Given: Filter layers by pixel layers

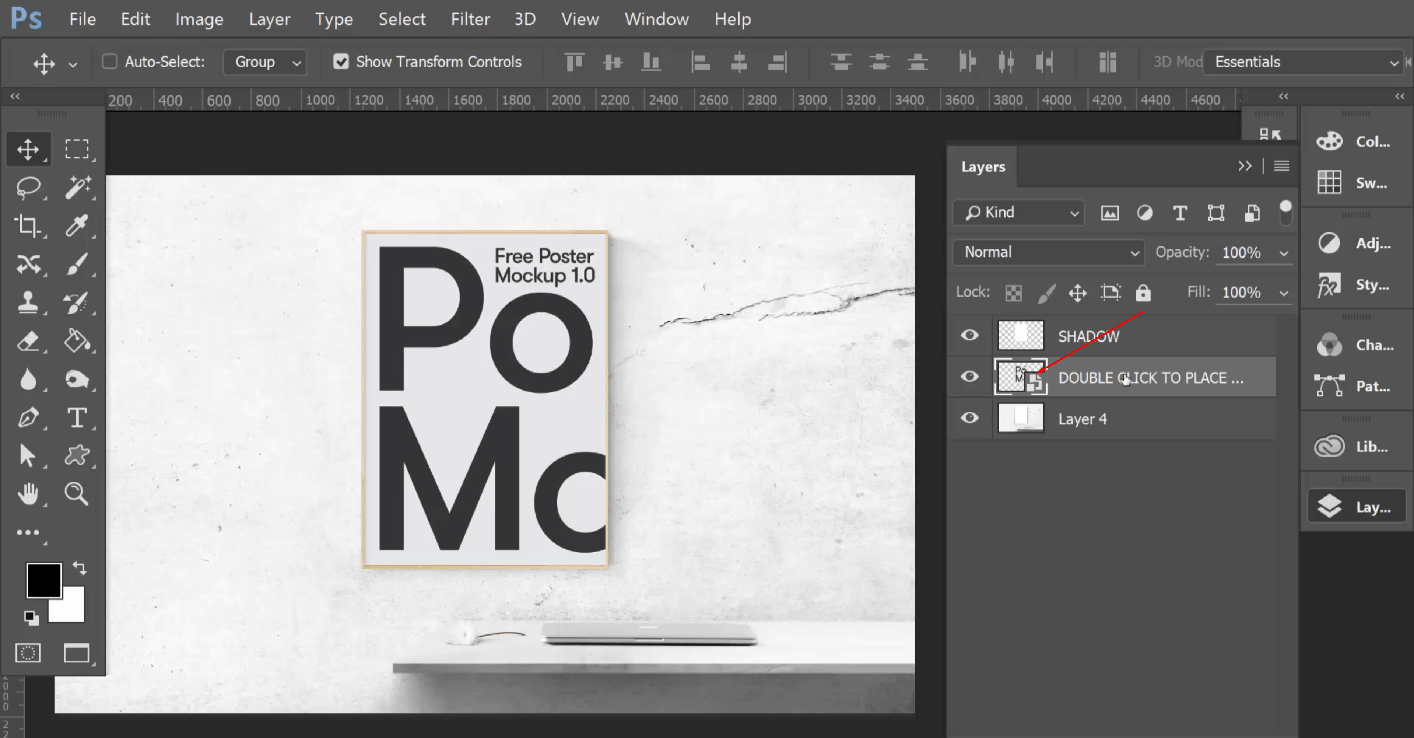Looking at the screenshot, I should [x=1109, y=213].
